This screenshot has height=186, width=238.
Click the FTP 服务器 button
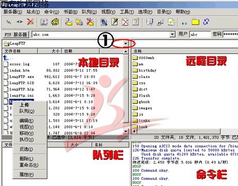(15, 34)
